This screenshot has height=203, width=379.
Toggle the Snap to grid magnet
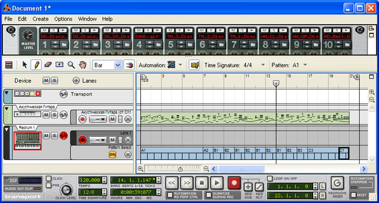coord(129,65)
